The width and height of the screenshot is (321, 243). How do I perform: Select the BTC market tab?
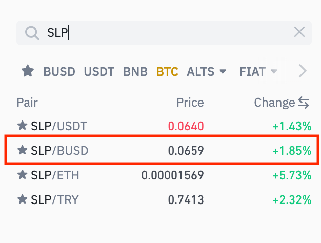(x=167, y=72)
